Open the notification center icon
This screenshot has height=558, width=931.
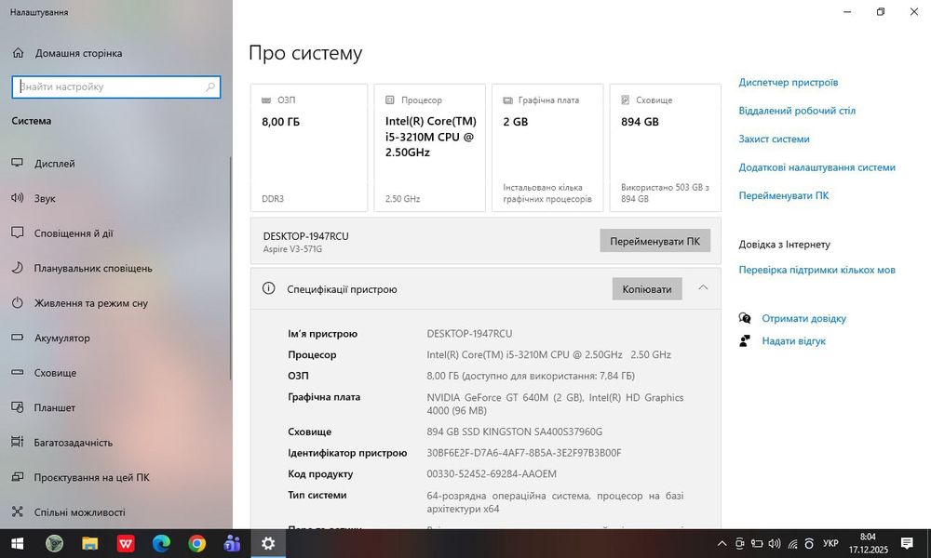click(x=907, y=543)
